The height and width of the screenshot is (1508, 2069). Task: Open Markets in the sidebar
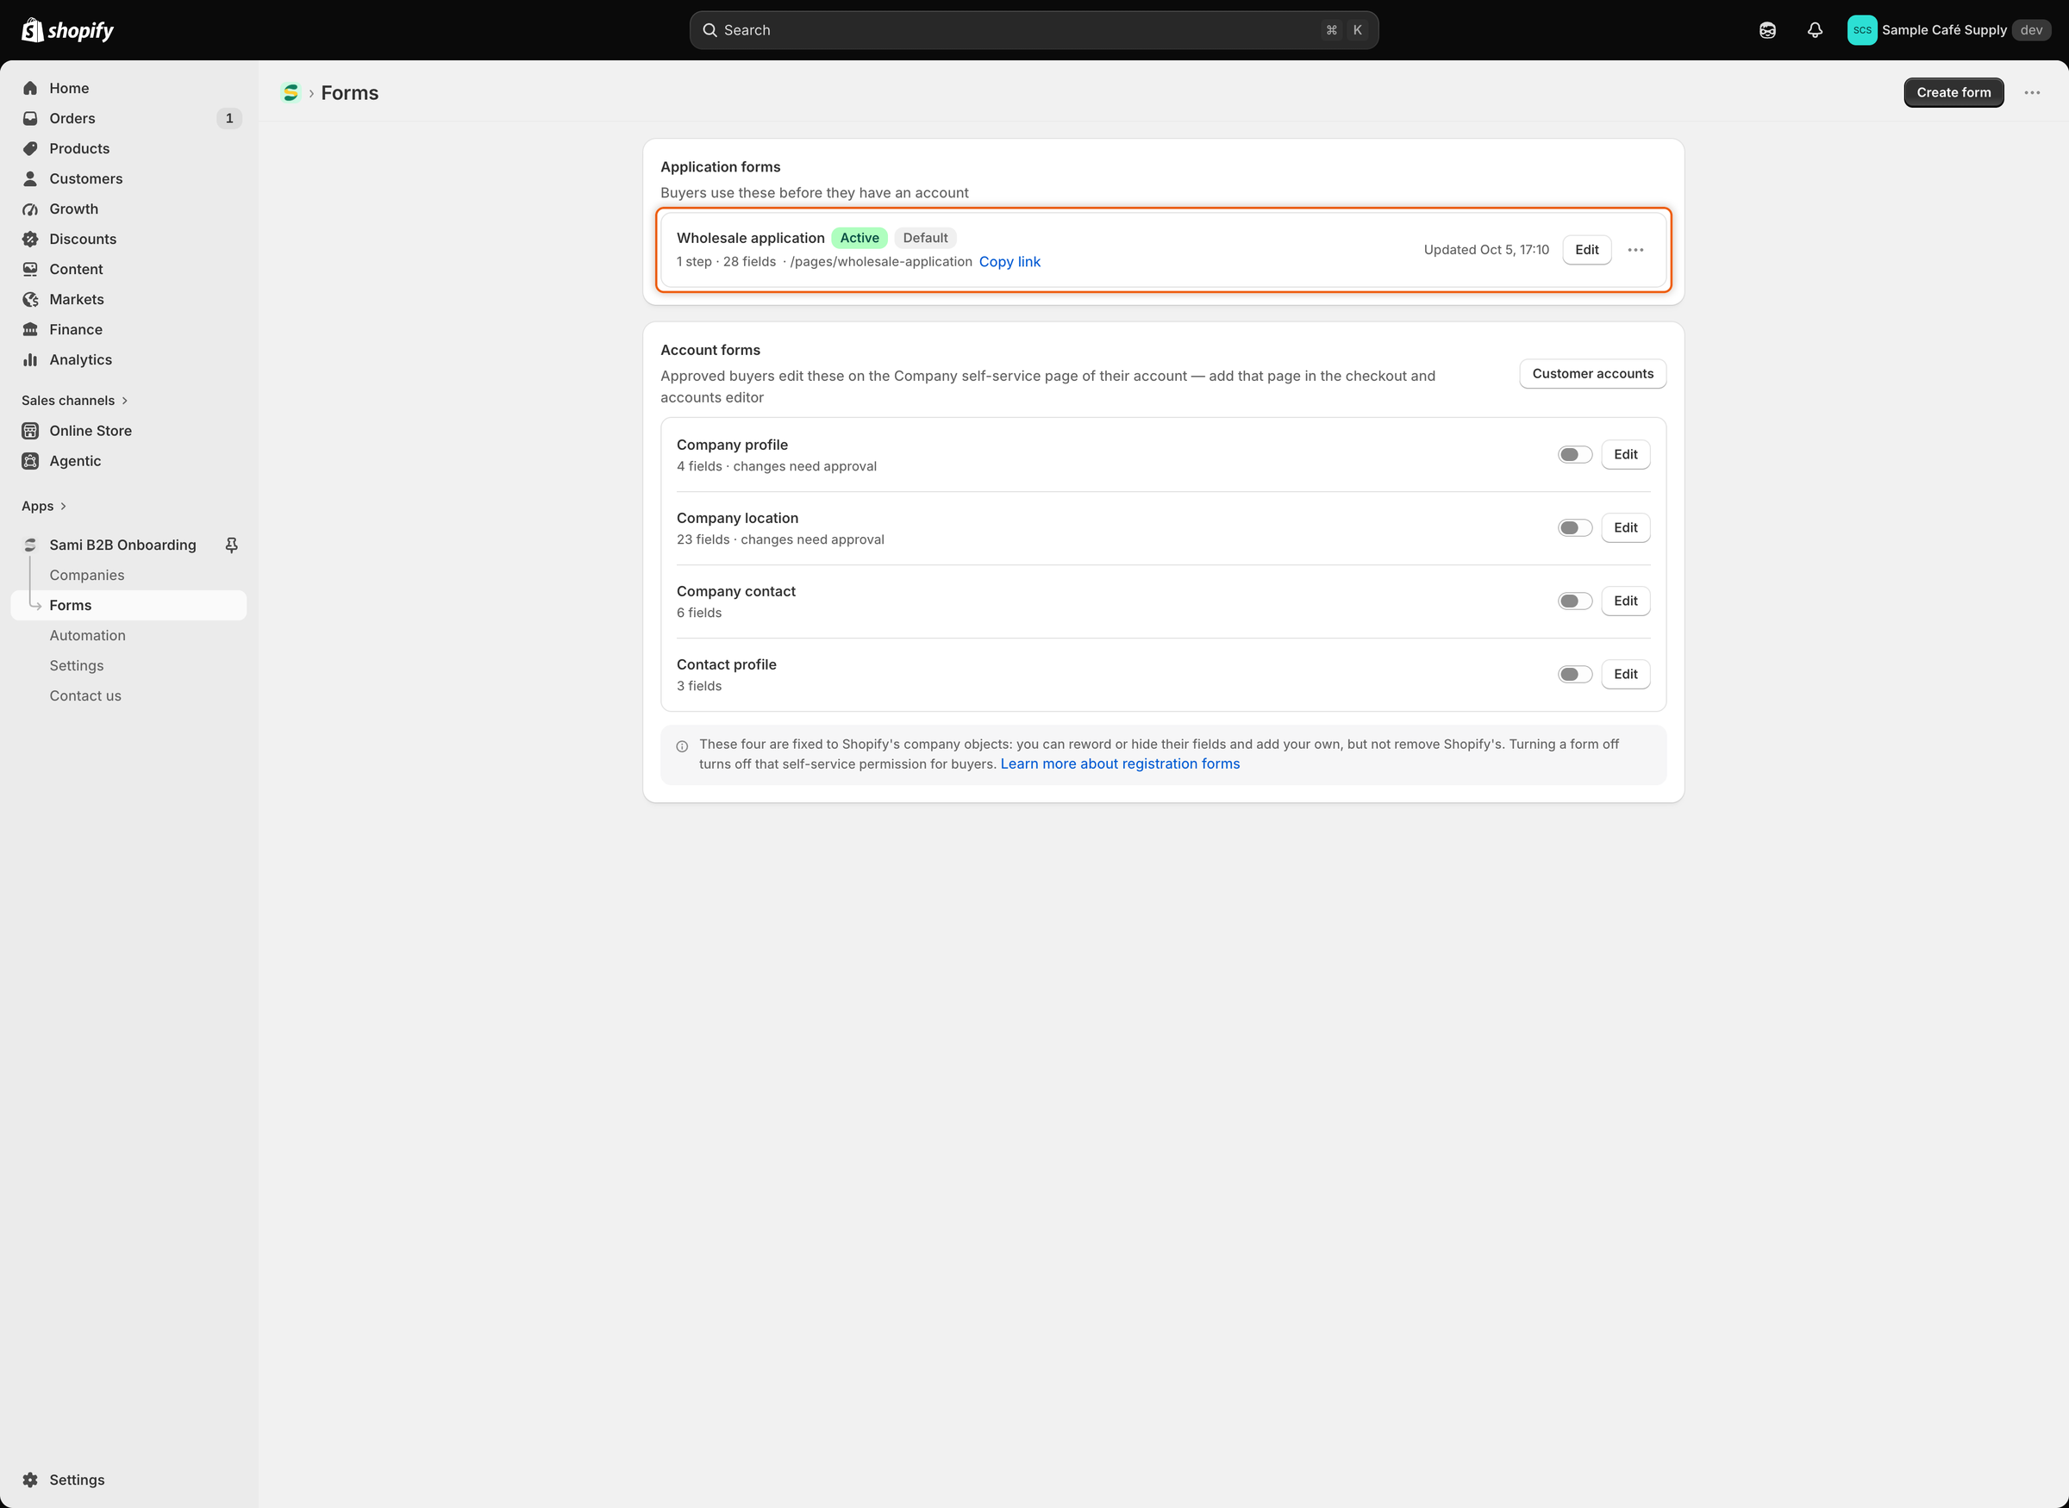(128, 298)
